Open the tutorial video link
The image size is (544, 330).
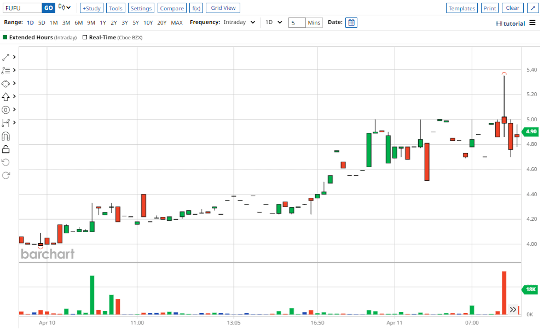[x=511, y=23]
